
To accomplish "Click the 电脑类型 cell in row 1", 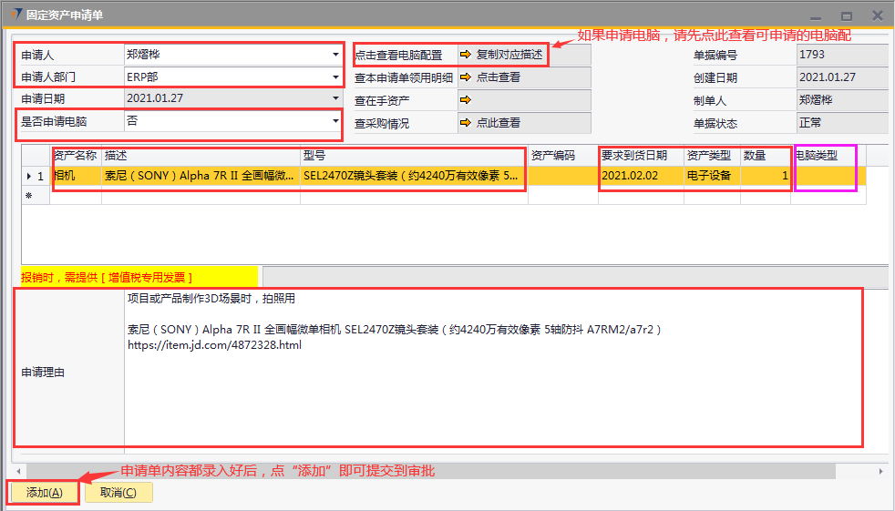I will click(825, 176).
